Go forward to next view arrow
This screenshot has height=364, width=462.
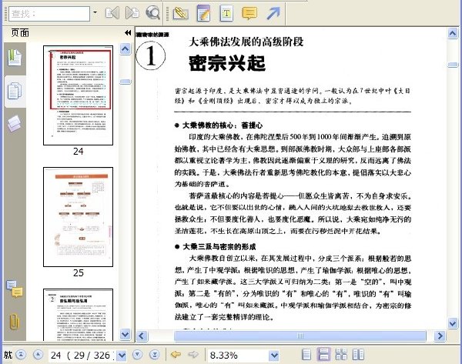tap(193, 355)
